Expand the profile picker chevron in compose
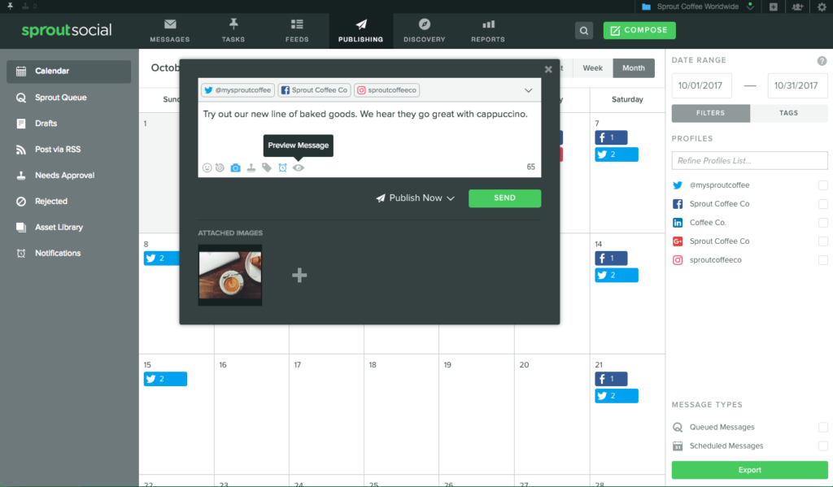Screen dimensions: 833x487 (x=528, y=90)
